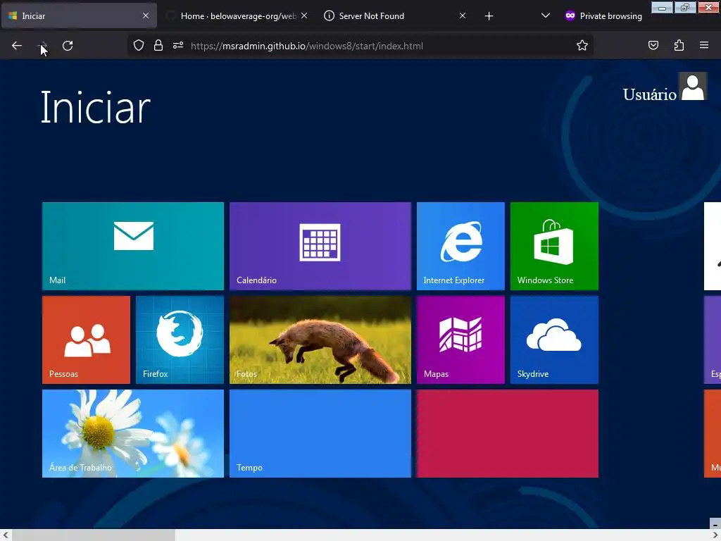
Task: Open the Calendário tile
Action: [320, 246]
